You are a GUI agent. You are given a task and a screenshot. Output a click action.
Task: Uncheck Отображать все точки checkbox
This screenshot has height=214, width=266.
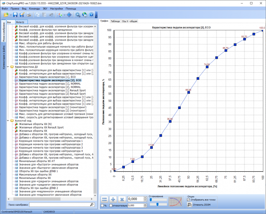point(188,200)
